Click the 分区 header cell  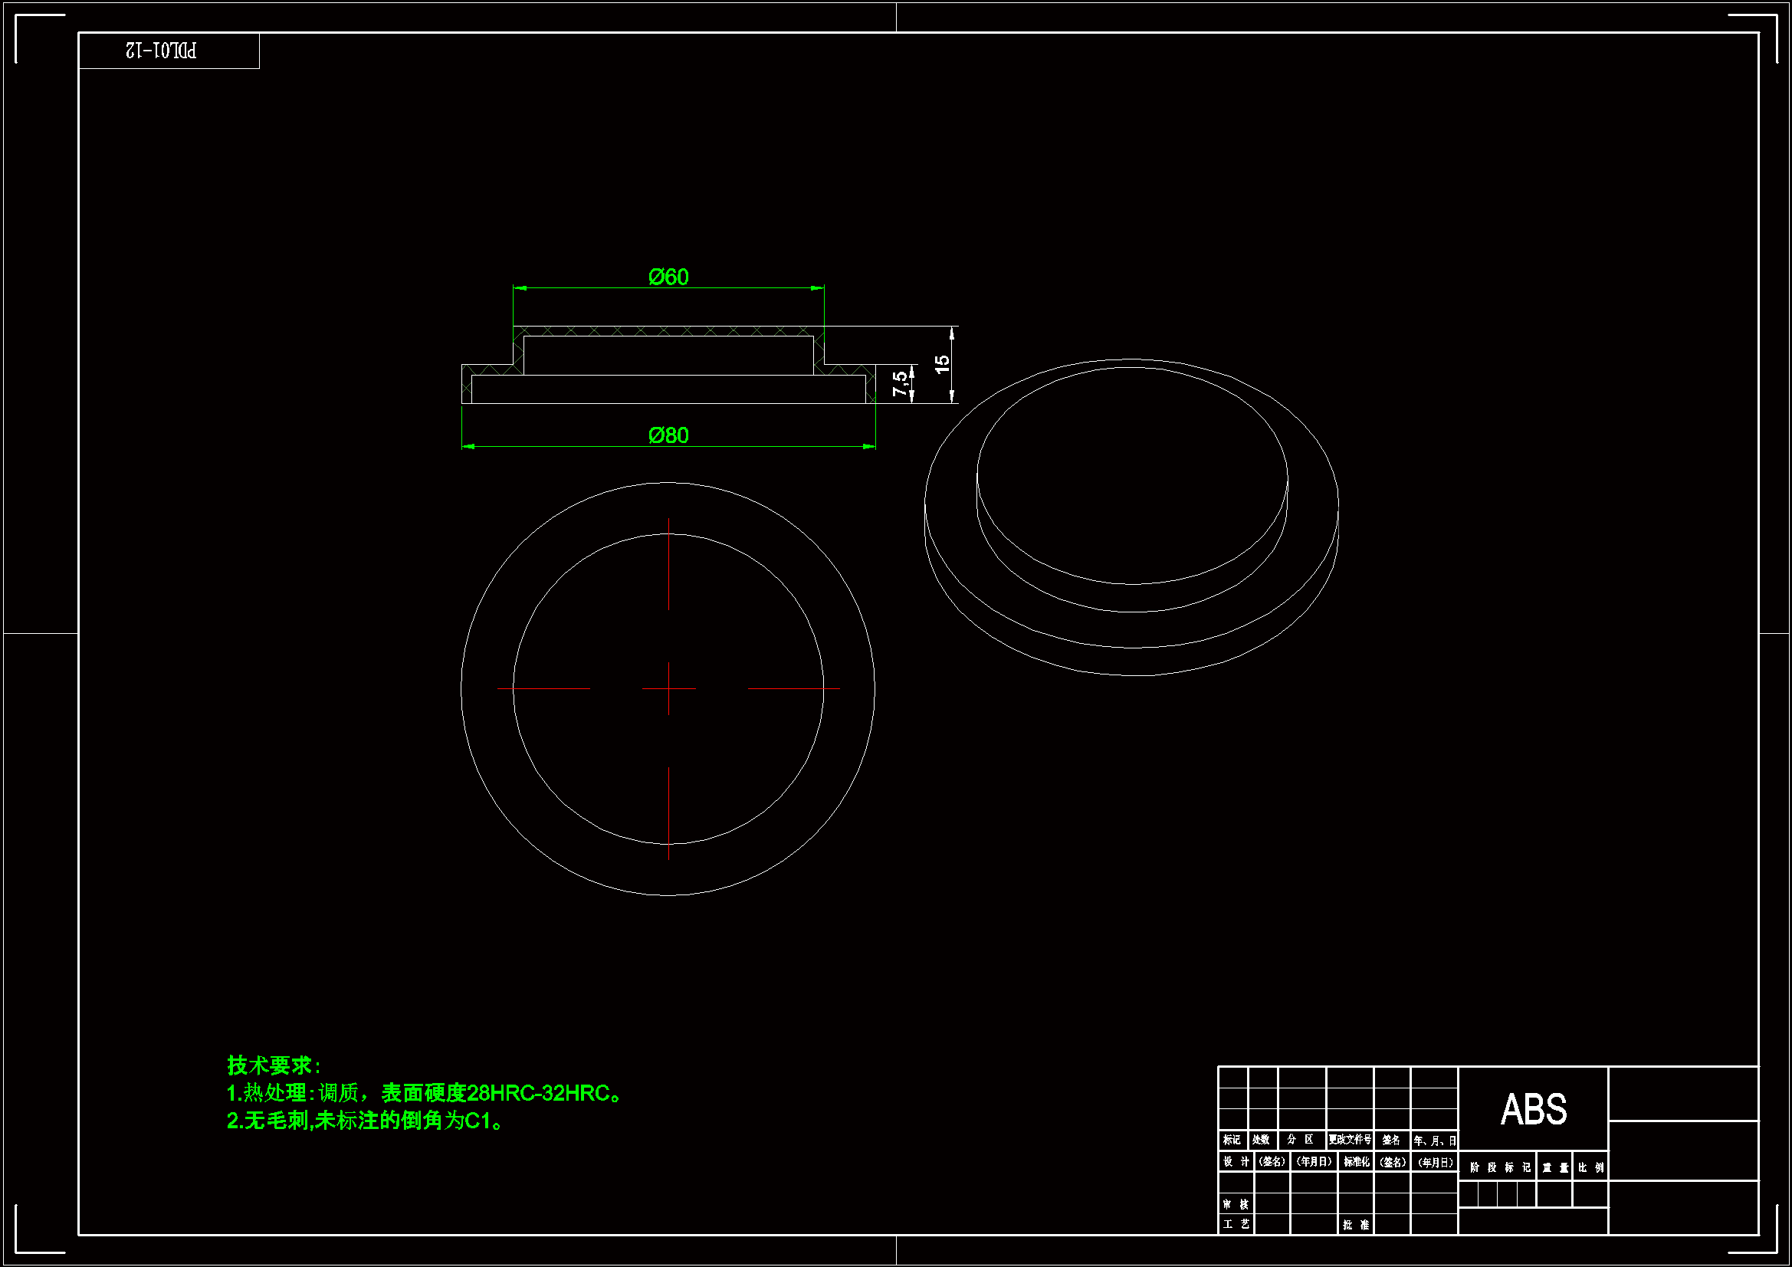coord(1300,1140)
